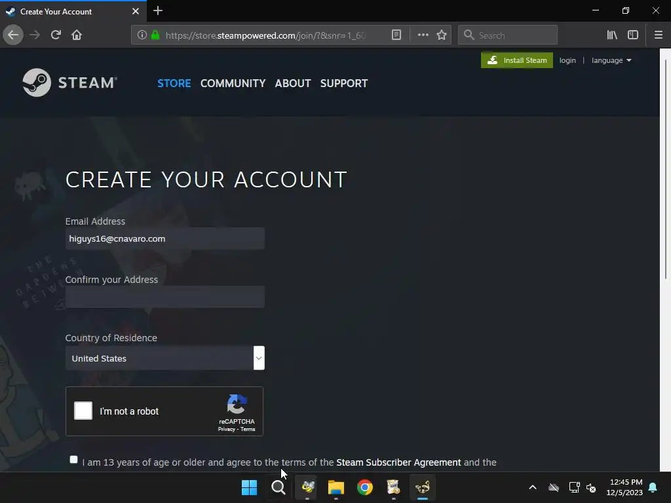Click the green padlock security icon
Image resolution: width=671 pixels, height=503 pixels.
(155, 35)
